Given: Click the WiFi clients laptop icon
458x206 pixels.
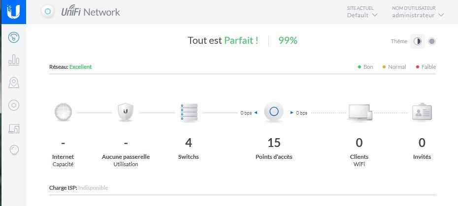Looking at the screenshot, I should tap(359, 113).
